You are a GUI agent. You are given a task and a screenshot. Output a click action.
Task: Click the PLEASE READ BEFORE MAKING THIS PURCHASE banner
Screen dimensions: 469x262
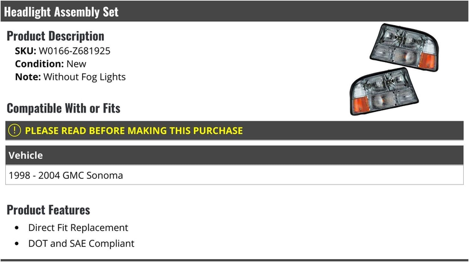235,130
